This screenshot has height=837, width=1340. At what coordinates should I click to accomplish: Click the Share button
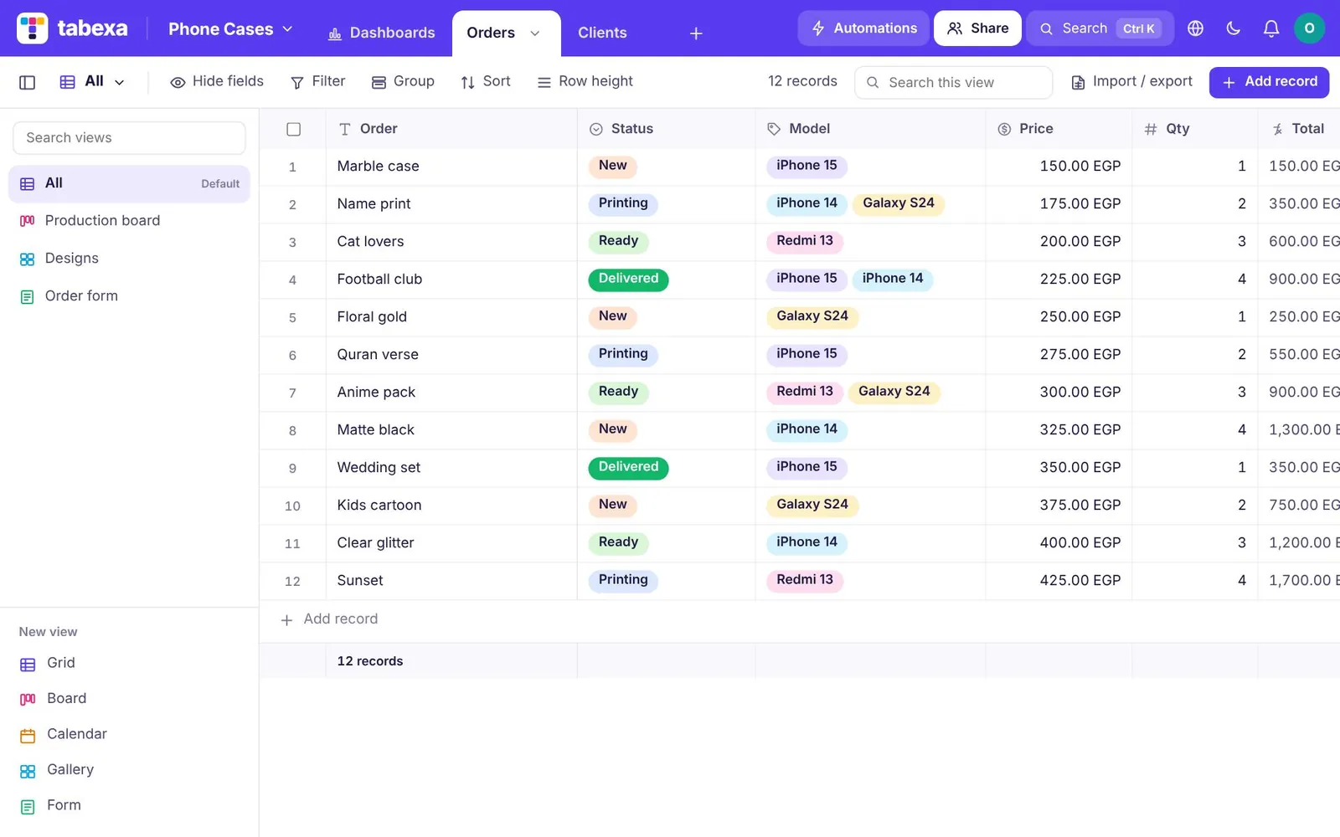(977, 28)
